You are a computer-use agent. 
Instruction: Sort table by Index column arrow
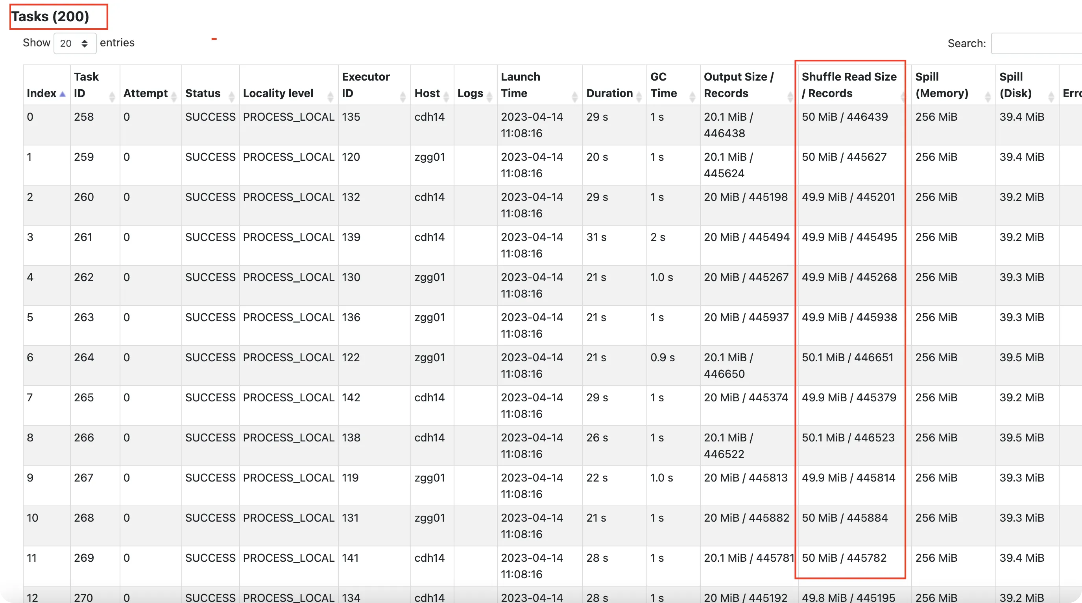[63, 94]
